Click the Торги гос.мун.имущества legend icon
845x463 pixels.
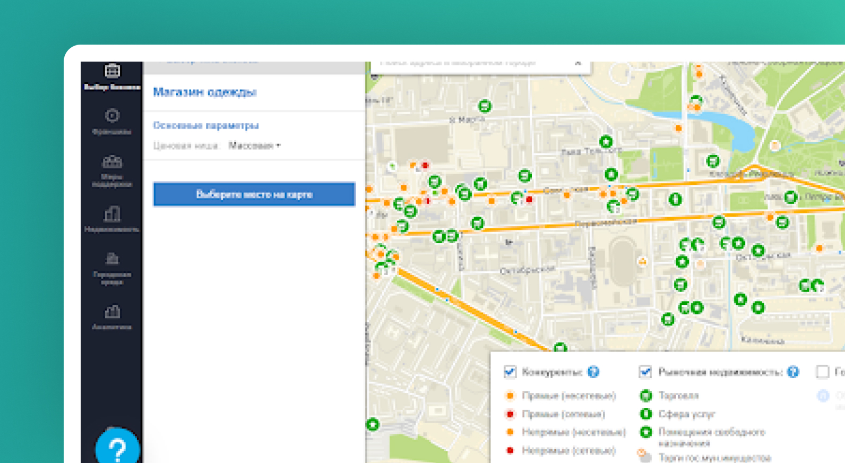tap(644, 456)
